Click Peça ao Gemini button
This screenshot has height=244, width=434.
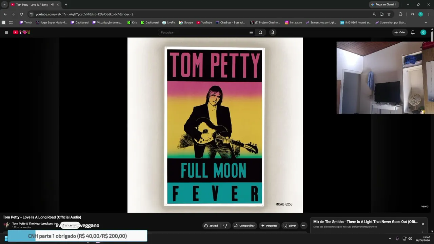coord(383,4)
